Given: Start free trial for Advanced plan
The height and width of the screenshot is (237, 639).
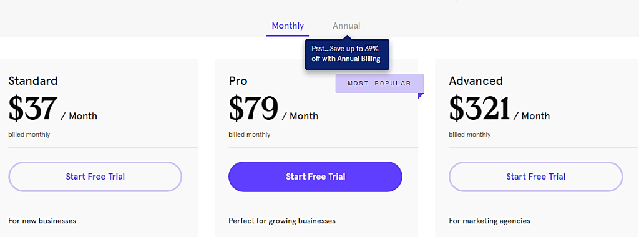Looking at the screenshot, I should (536, 177).
